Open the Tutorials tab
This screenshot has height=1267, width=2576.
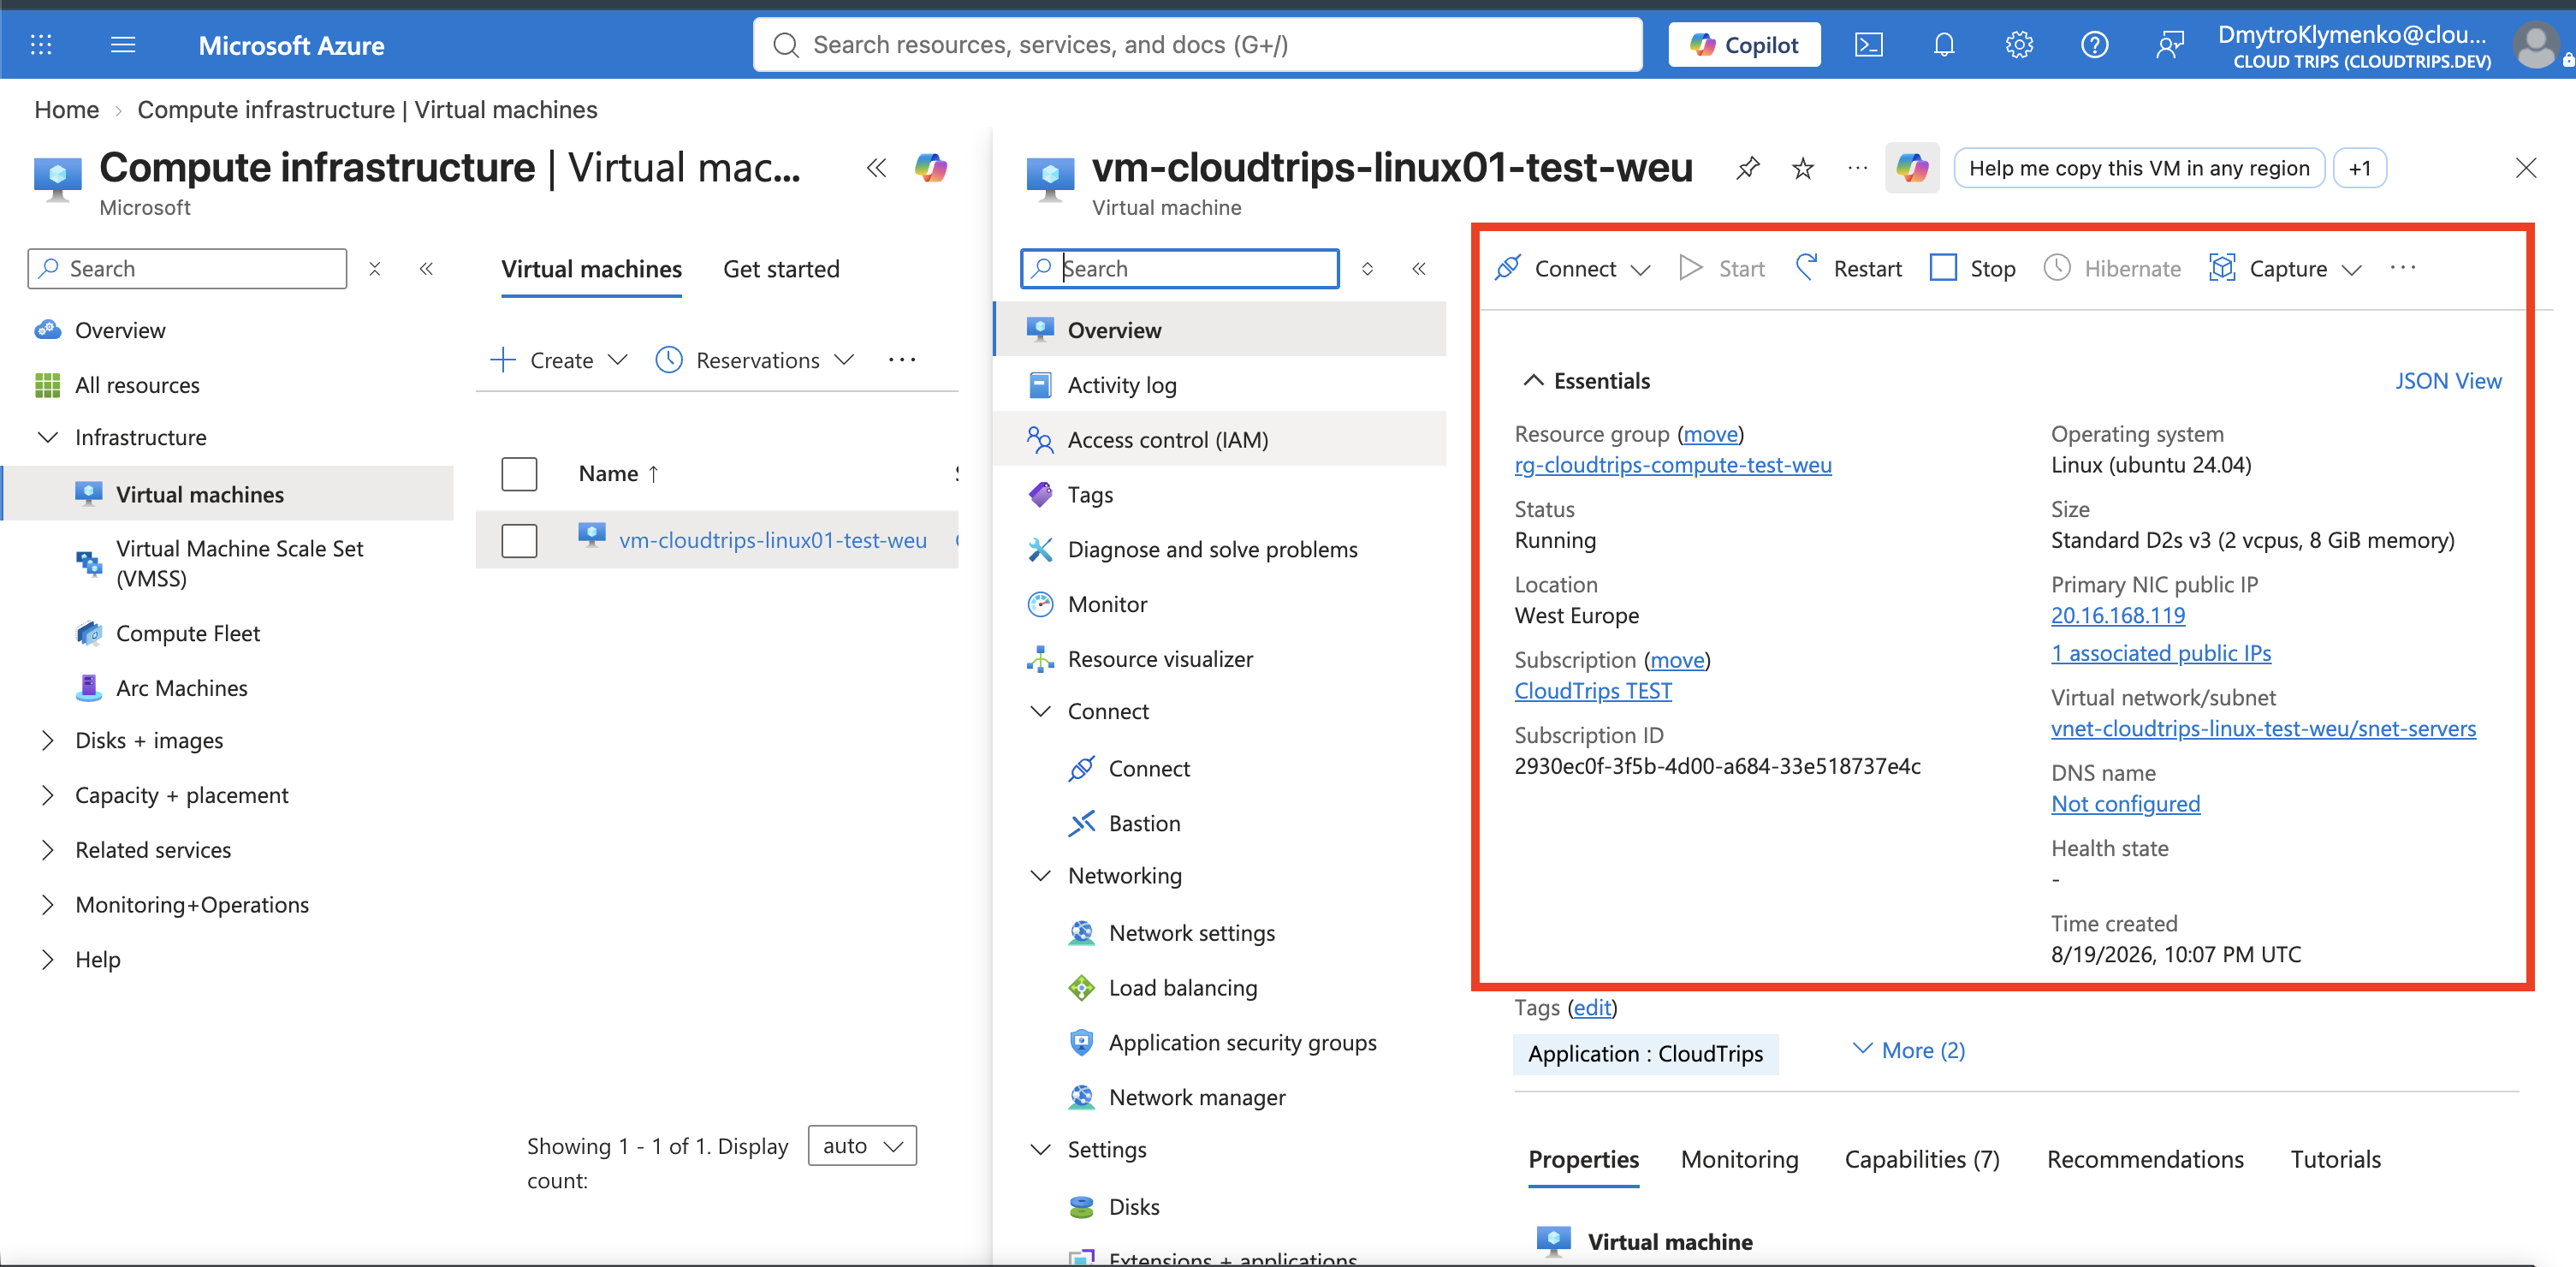2335,1160
